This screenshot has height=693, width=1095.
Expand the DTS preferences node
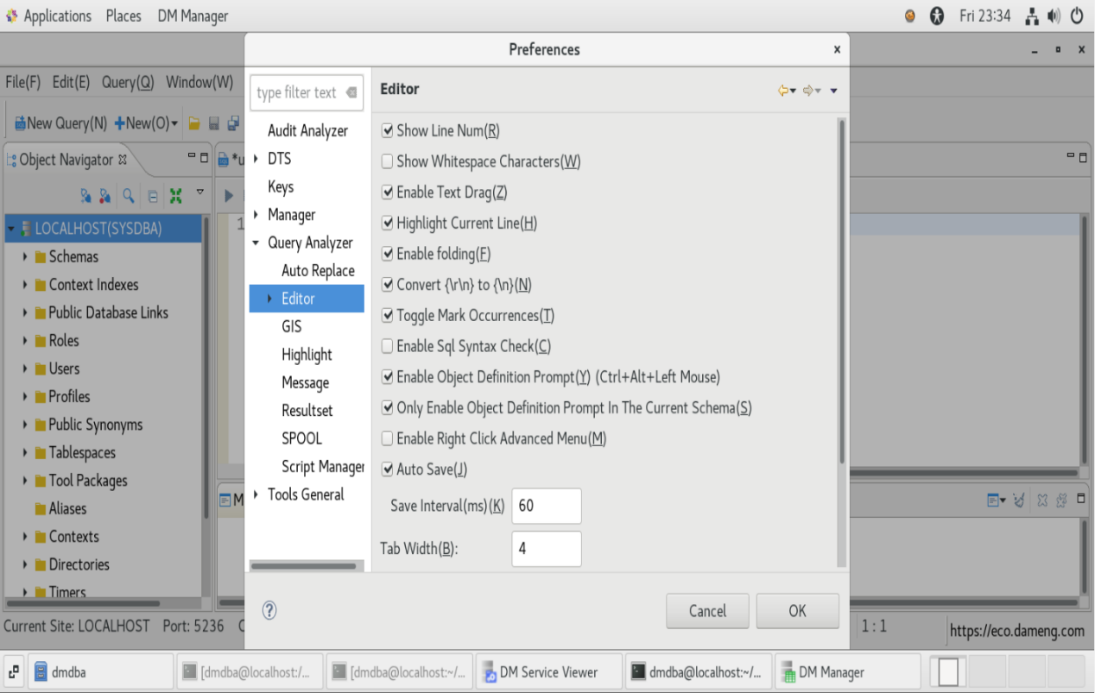point(256,159)
